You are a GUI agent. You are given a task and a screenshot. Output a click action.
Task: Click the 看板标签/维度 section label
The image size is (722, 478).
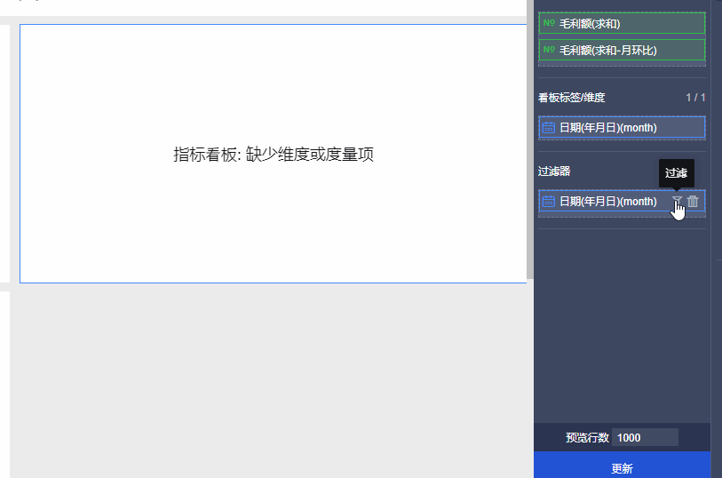point(571,98)
